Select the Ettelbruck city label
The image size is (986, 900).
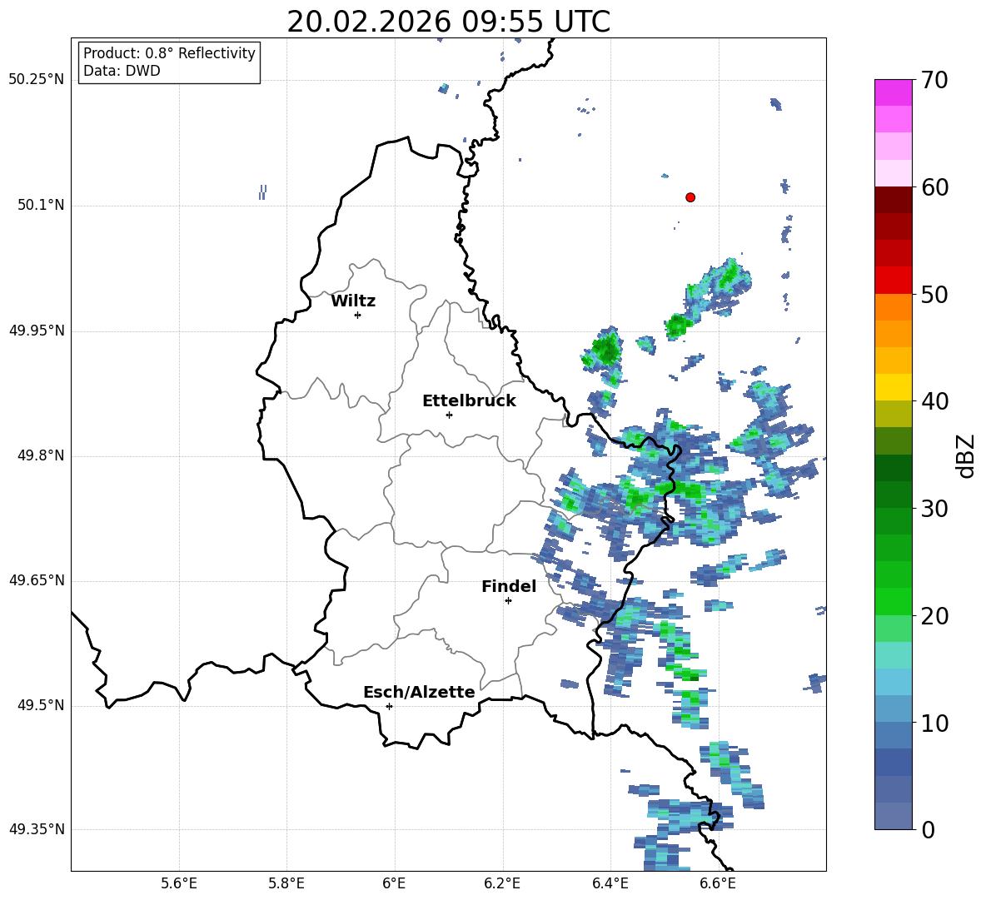469,401
